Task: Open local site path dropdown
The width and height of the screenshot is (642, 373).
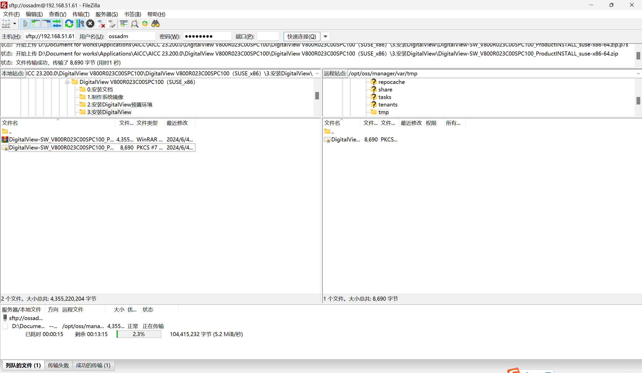Action: (x=317, y=73)
